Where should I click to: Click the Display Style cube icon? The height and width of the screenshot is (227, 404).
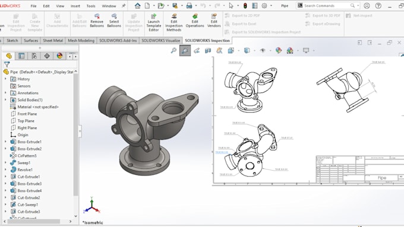click(247, 50)
